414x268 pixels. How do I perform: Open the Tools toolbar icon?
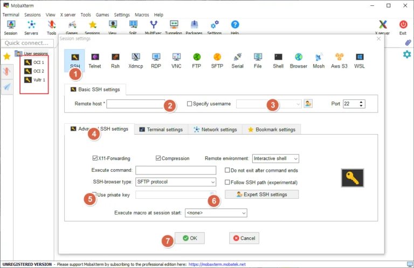[52, 28]
